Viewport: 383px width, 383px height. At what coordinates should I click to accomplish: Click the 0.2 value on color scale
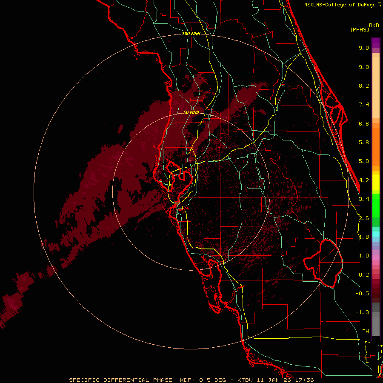[x=364, y=275]
